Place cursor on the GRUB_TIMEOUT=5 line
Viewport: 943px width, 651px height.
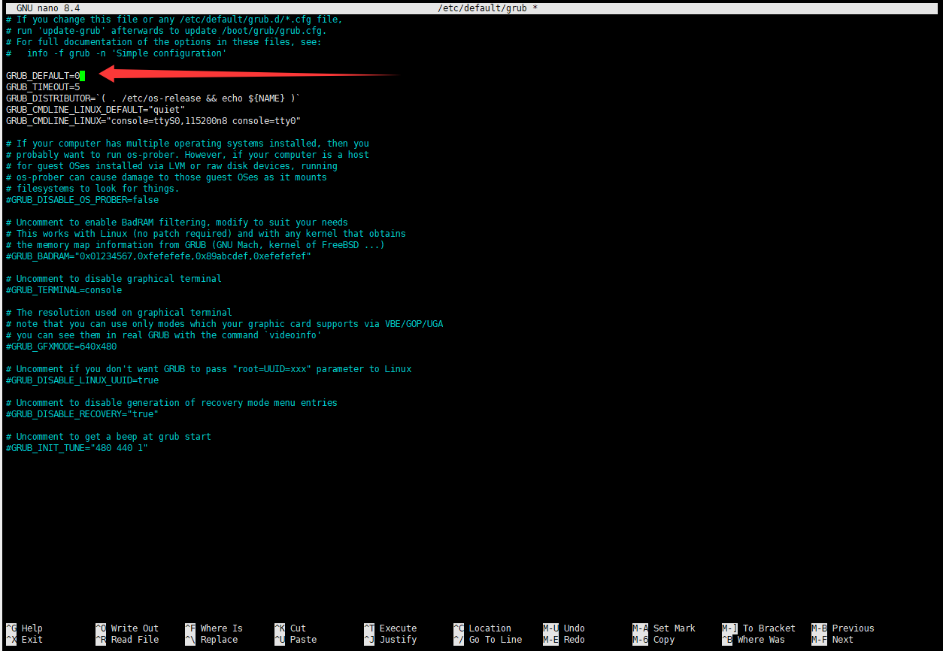coord(43,87)
